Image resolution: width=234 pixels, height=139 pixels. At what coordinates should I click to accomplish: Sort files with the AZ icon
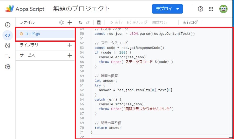click(61, 22)
